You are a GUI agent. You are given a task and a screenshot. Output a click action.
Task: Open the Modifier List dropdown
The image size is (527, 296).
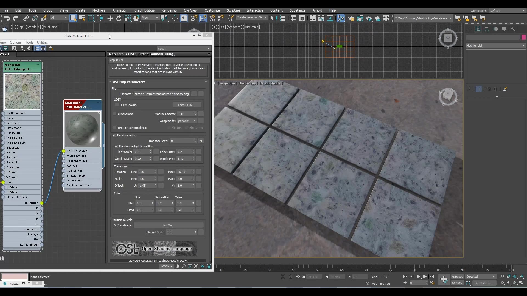(x=495, y=45)
